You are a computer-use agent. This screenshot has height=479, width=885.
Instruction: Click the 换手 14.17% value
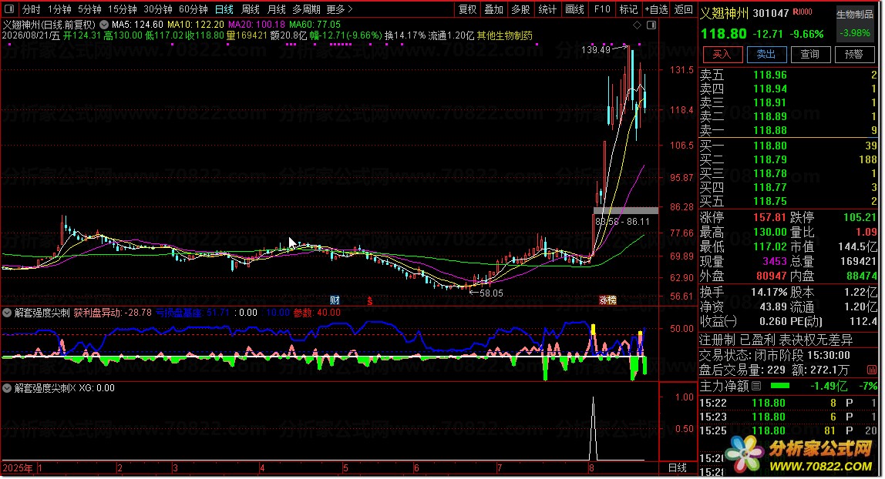coord(769,293)
